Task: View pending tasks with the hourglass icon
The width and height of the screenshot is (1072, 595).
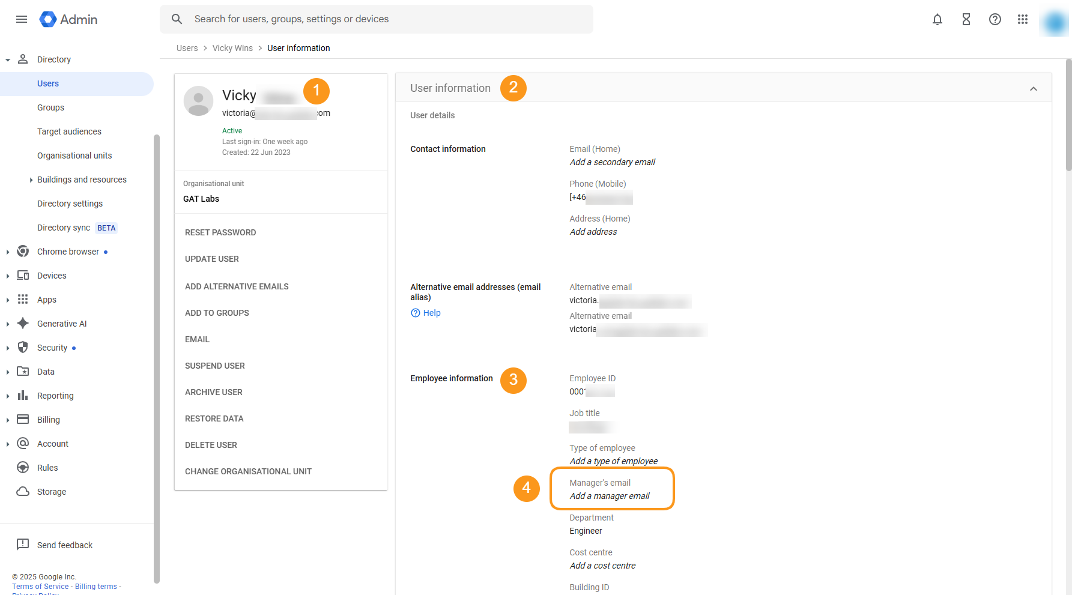Action: [966, 19]
